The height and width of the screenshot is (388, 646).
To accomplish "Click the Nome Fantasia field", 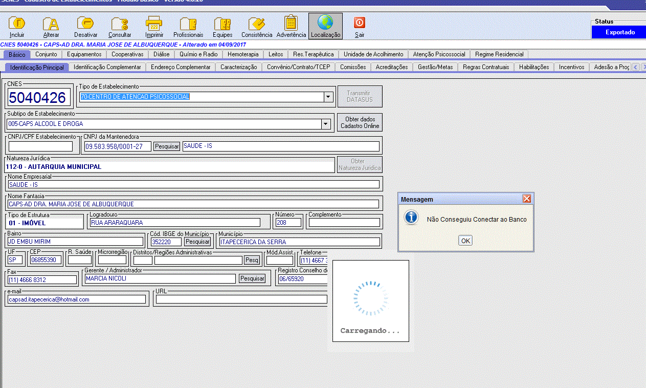I will click(194, 204).
